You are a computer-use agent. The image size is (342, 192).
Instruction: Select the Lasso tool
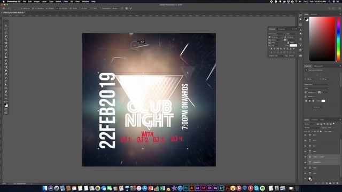6,33
